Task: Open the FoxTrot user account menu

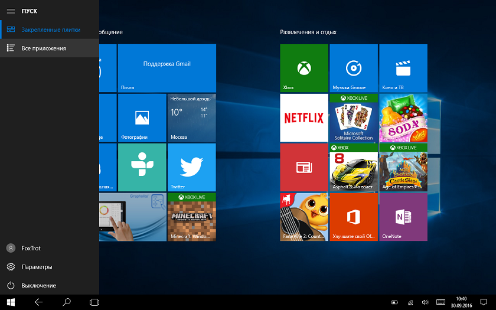Action: [x=31, y=249]
